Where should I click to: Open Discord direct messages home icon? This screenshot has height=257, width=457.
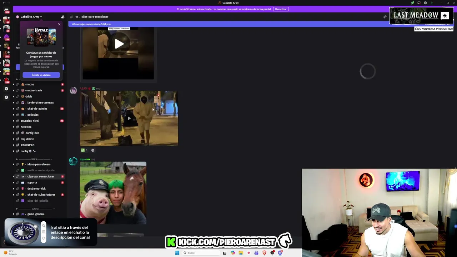pyautogui.click(x=6, y=10)
